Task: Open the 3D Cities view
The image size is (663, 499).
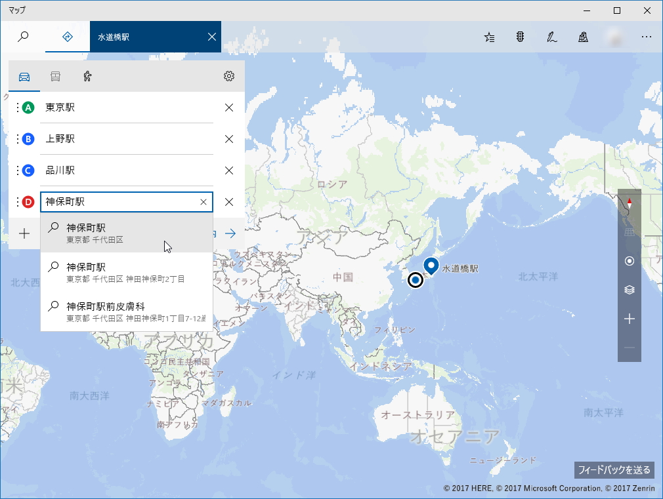Action: [x=583, y=37]
